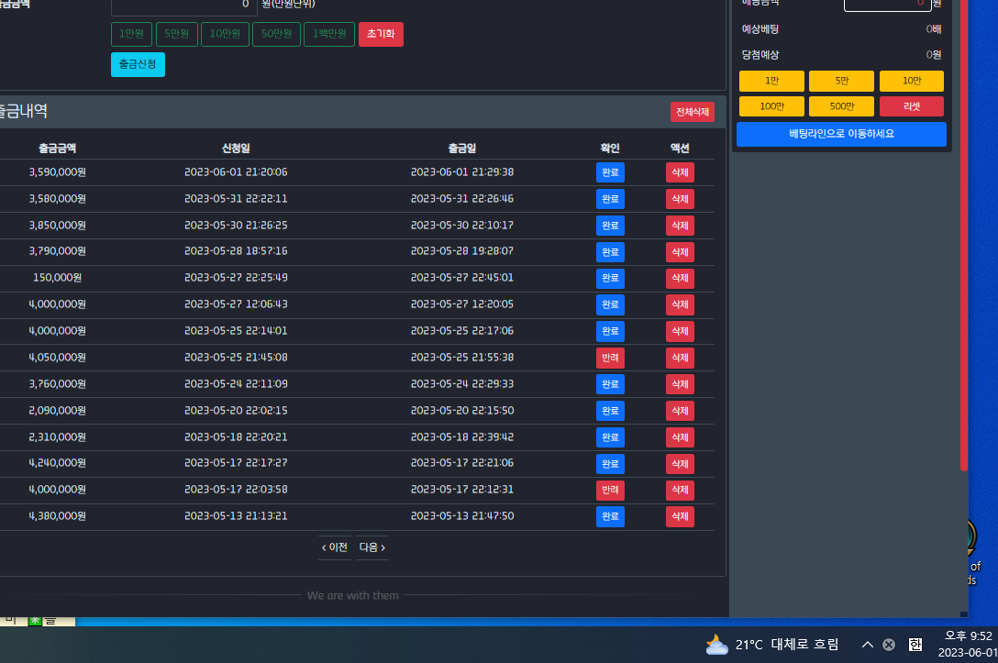Add 5만 to the betting slip
998x663 pixels.
pyautogui.click(x=841, y=81)
